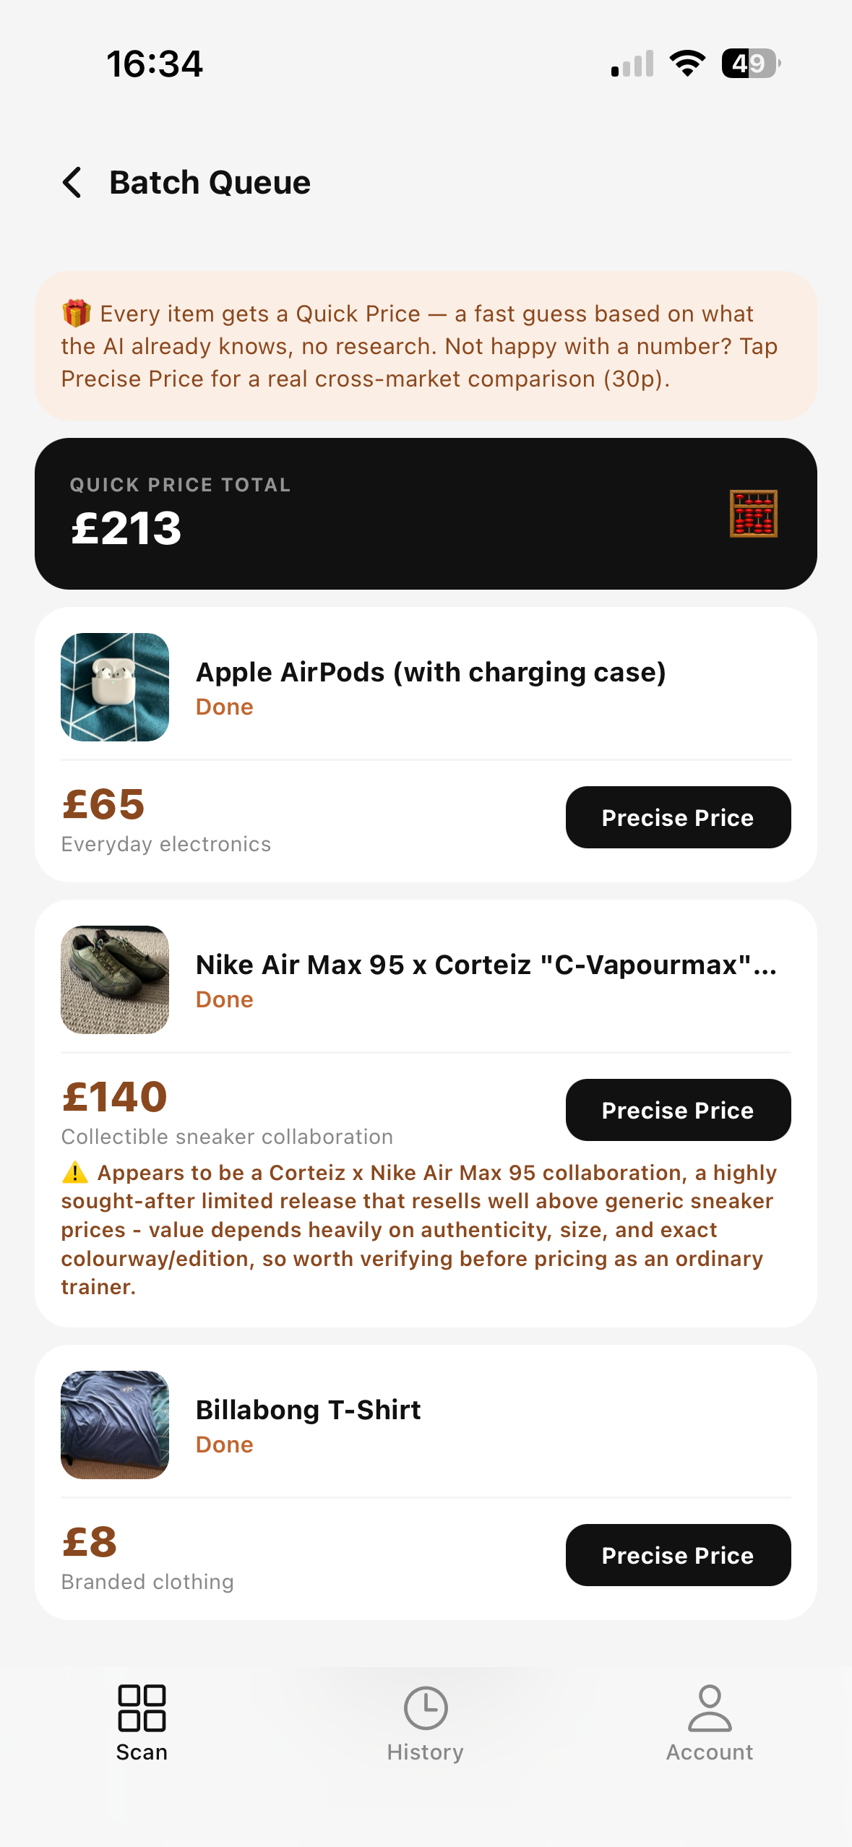
Task: Tap the warning triangle on Nike item
Action: 74,1172
